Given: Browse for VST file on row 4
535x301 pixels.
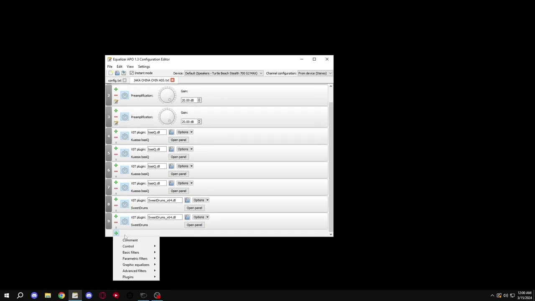Looking at the screenshot, I should (x=171, y=132).
